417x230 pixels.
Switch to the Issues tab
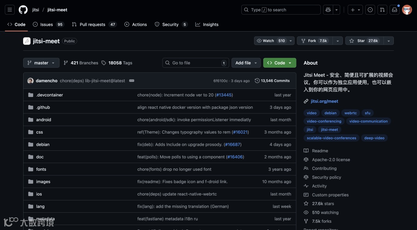point(48,24)
